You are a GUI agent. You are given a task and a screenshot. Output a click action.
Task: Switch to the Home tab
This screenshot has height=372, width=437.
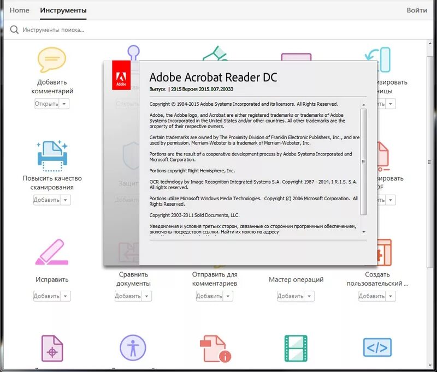[19, 10]
